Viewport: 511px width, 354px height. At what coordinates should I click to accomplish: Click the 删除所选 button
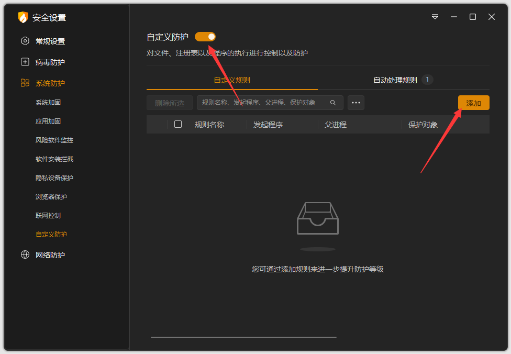(x=169, y=103)
